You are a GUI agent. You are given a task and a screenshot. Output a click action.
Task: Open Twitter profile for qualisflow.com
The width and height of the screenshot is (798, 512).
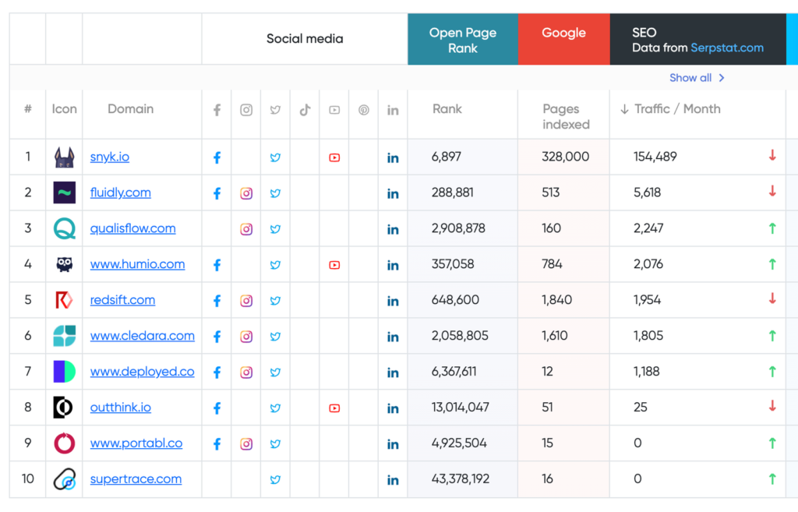(275, 229)
